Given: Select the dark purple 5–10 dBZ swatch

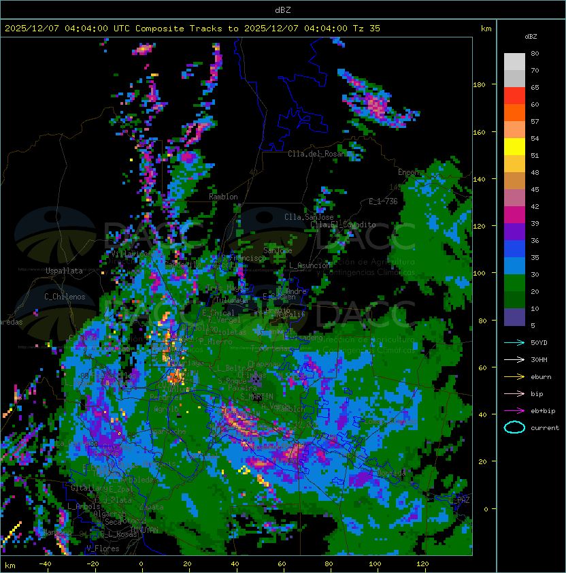Looking at the screenshot, I should tap(514, 317).
